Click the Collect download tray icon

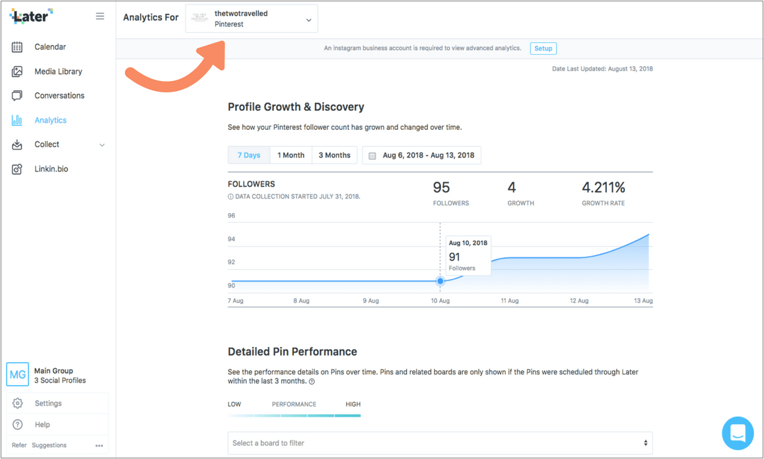click(17, 144)
